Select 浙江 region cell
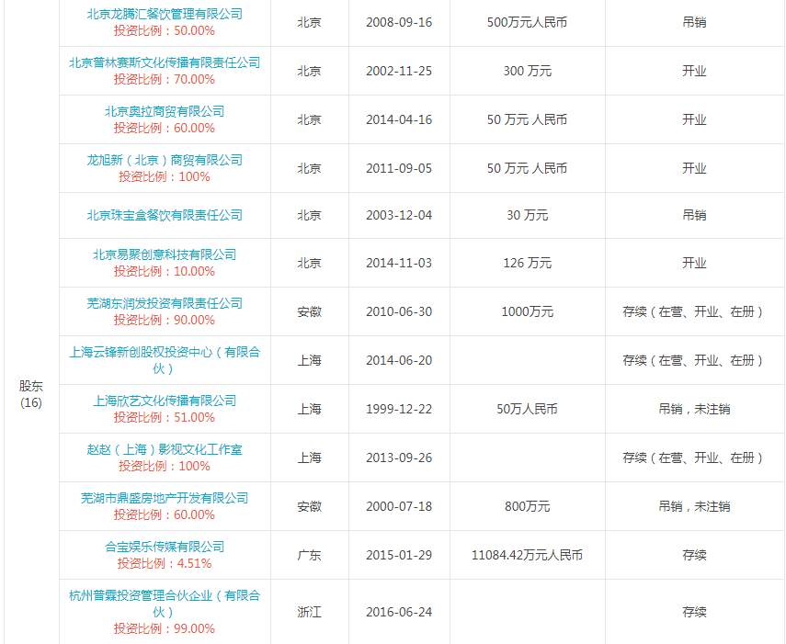786x644 pixels. 309,612
